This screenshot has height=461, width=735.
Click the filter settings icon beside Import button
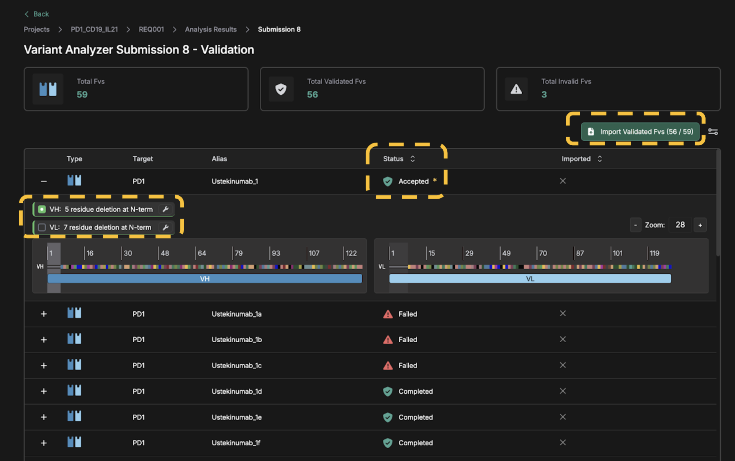click(713, 132)
